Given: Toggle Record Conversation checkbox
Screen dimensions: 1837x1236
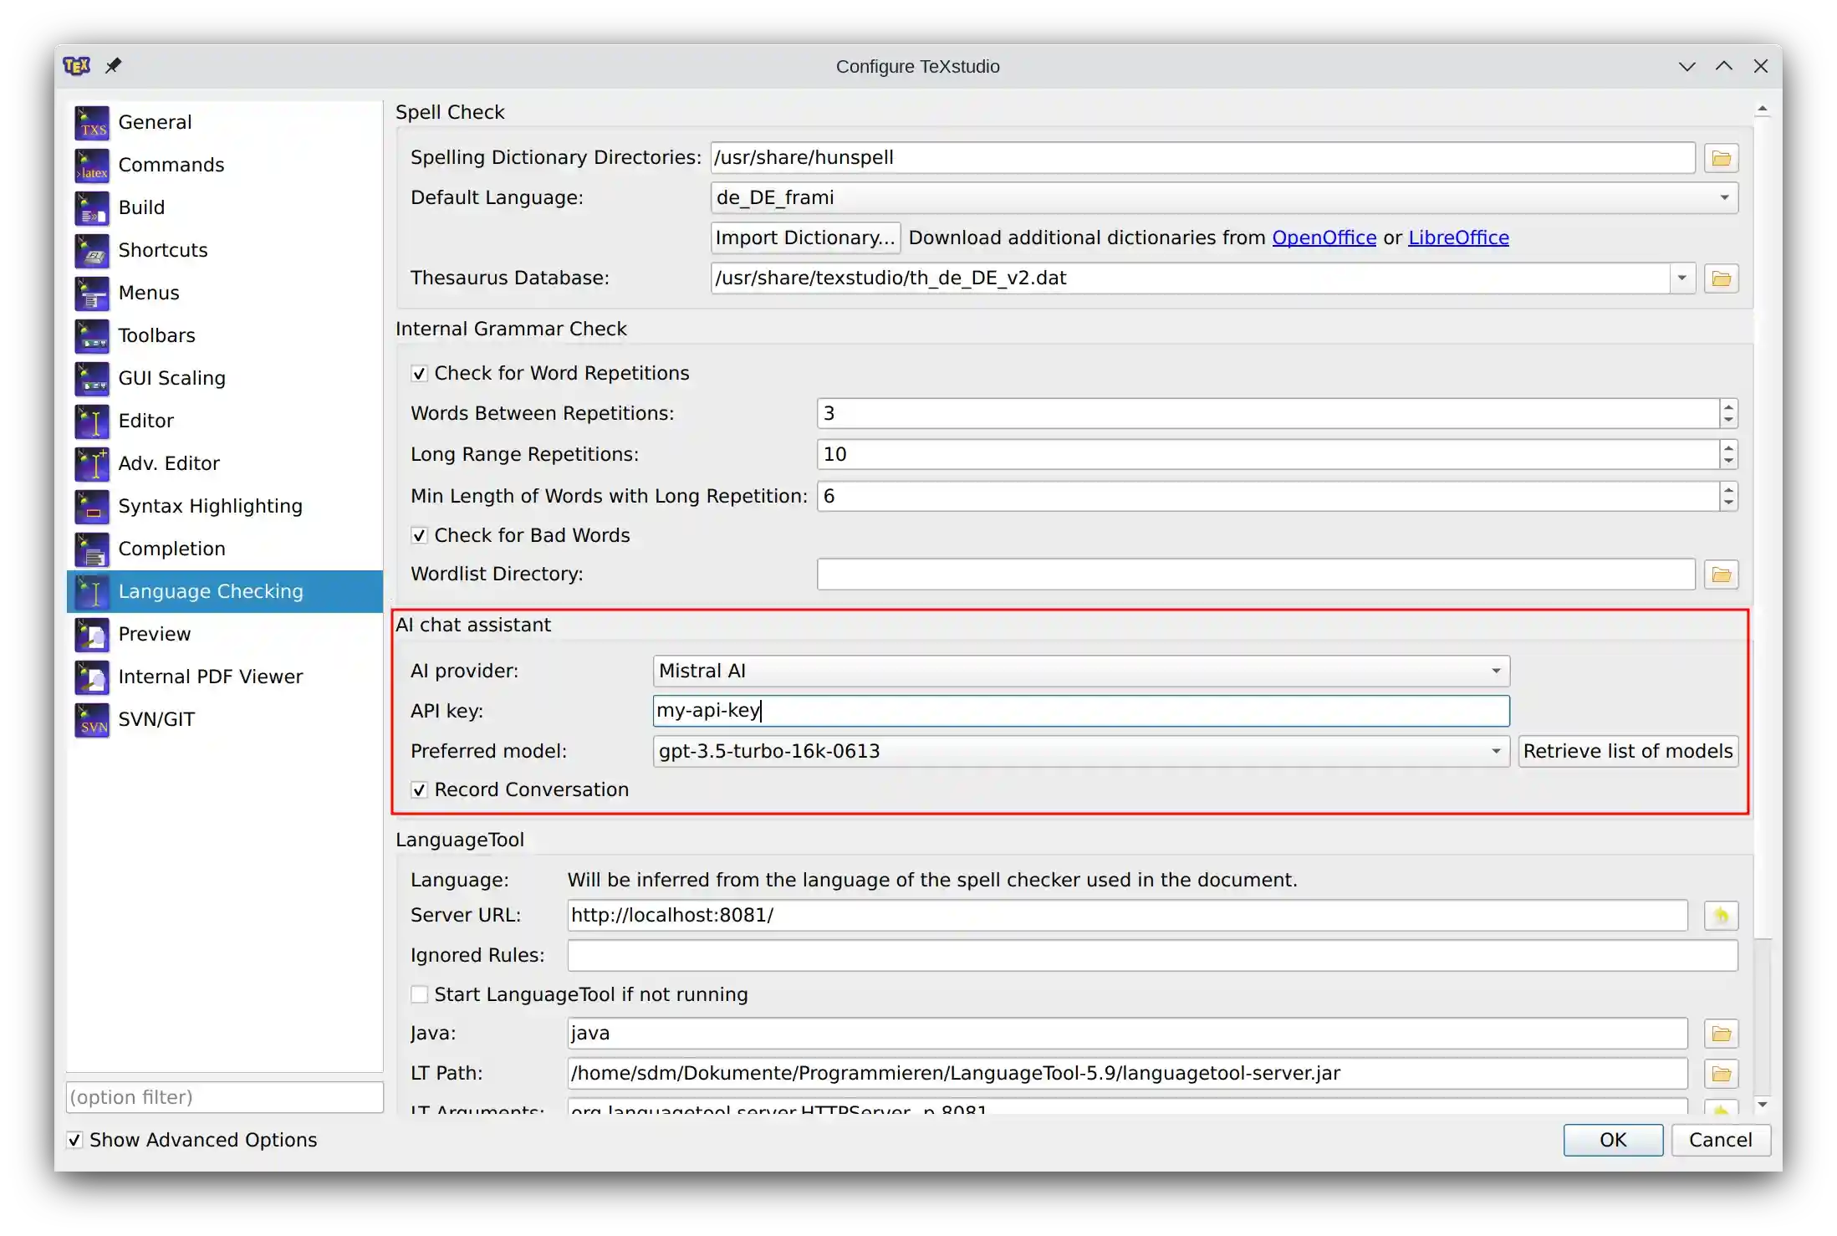Looking at the screenshot, I should [420, 790].
